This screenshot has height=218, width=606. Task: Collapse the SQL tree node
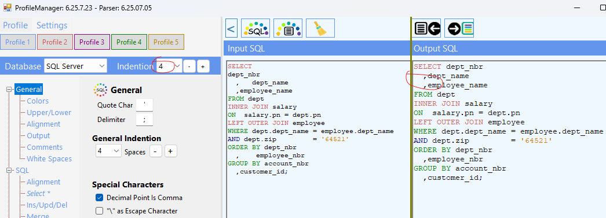point(9,171)
